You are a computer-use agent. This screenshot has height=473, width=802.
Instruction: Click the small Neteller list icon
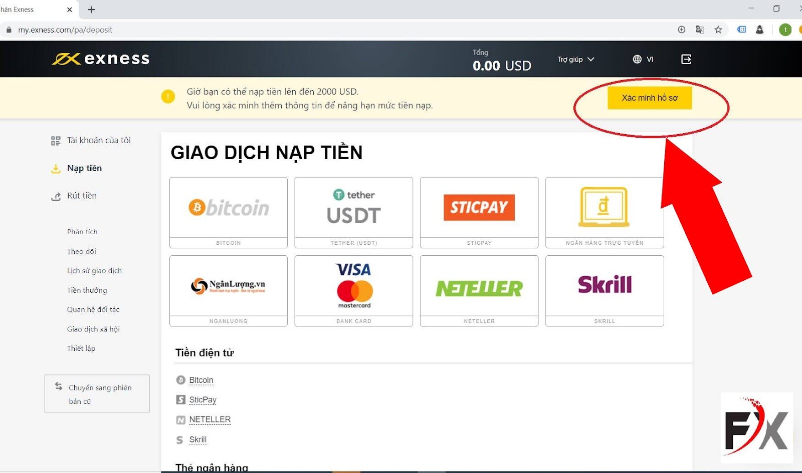181,420
